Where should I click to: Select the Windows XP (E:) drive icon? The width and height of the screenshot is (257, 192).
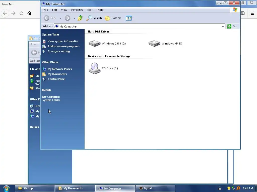coord(154,43)
